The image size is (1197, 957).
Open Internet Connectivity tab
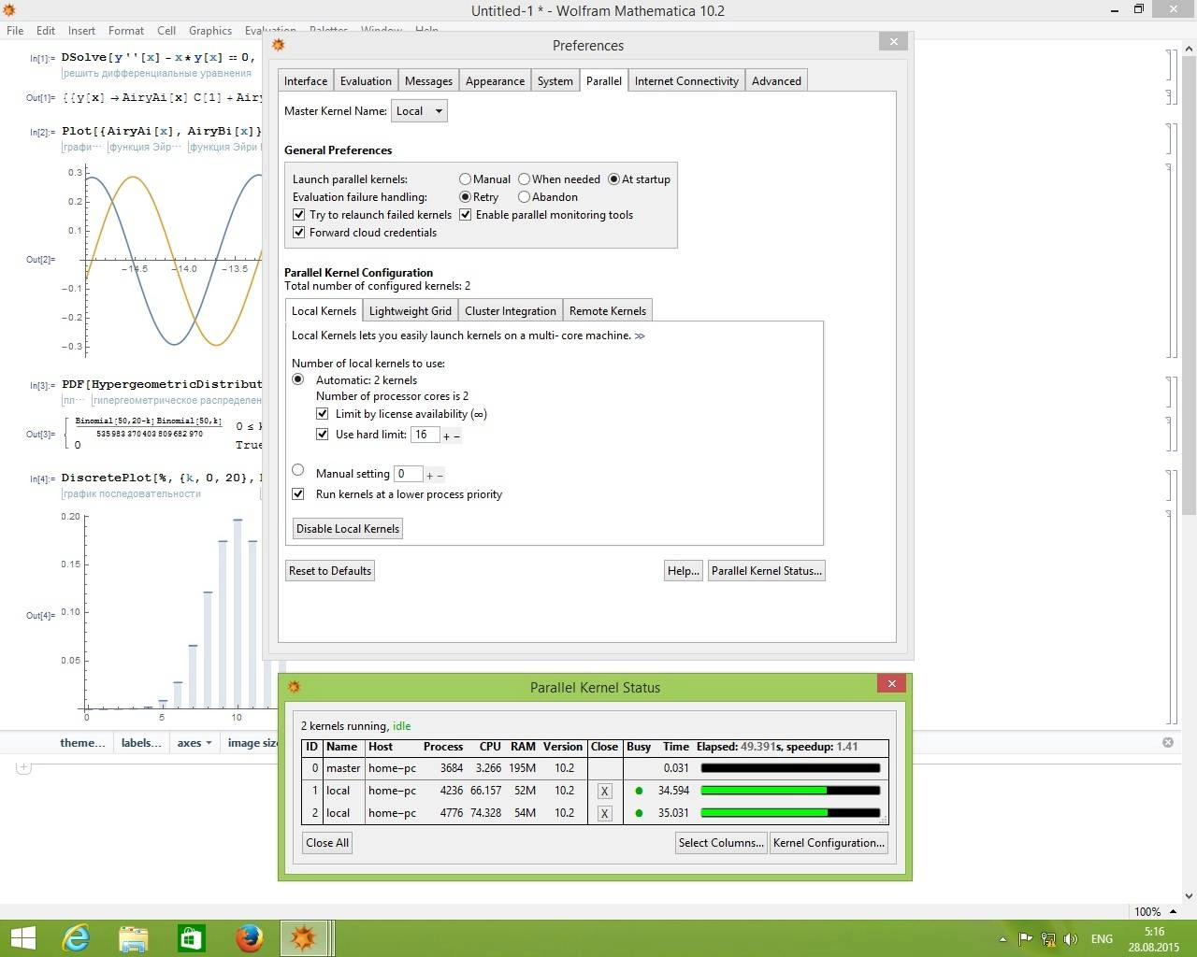[x=686, y=81]
